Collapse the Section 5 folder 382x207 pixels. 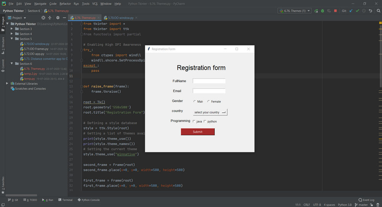click(12, 39)
